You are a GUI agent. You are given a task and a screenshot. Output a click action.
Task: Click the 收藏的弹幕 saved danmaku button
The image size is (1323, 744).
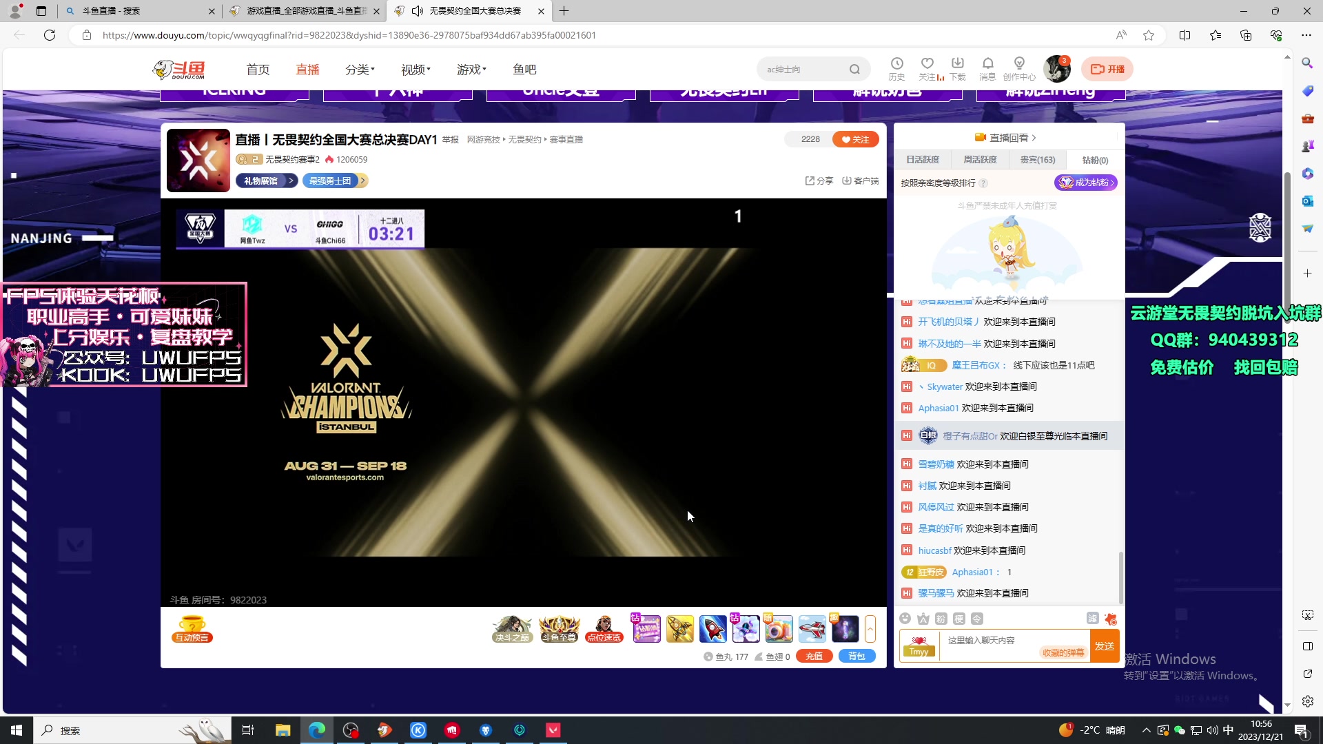tap(1063, 653)
